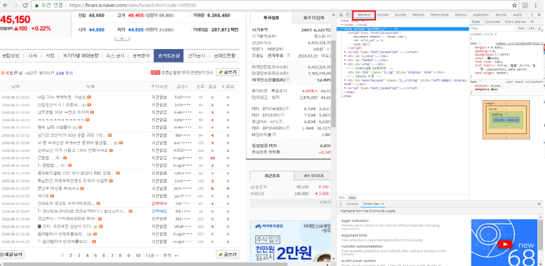Viewport: 545px width, 266px height.
Task: Open the 차트 tab
Action: click(x=50, y=56)
